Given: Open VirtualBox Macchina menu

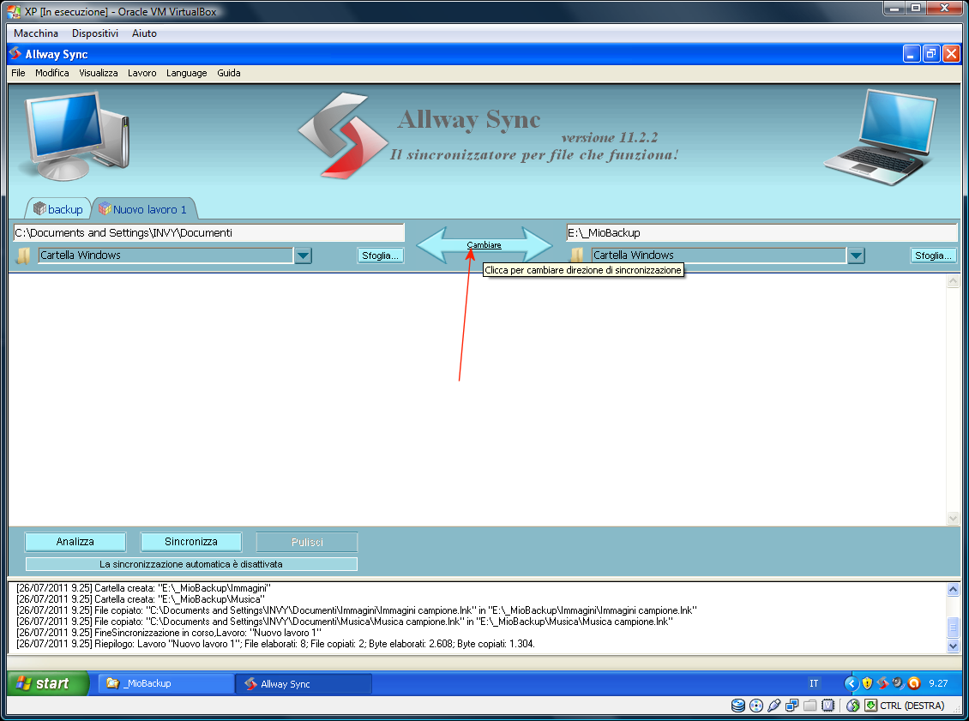Looking at the screenshot, I should (36, 33).
